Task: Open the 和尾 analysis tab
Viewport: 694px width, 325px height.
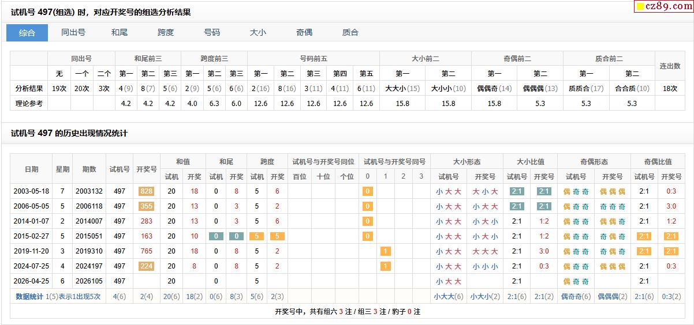Action: pyautogui.click(x=120, y=33)
